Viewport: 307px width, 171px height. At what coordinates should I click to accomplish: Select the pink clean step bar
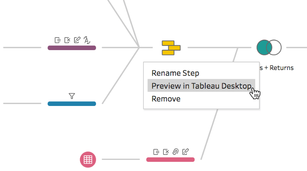coord(170,159)
